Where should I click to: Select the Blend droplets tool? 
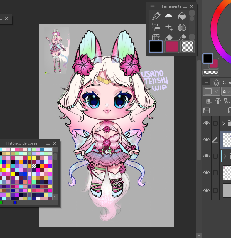point(182,27)
